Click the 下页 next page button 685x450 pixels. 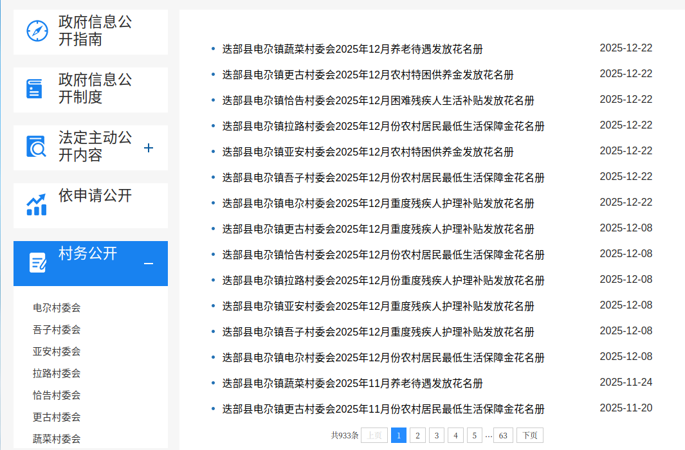pyautogui.click(x=530, y=435)
